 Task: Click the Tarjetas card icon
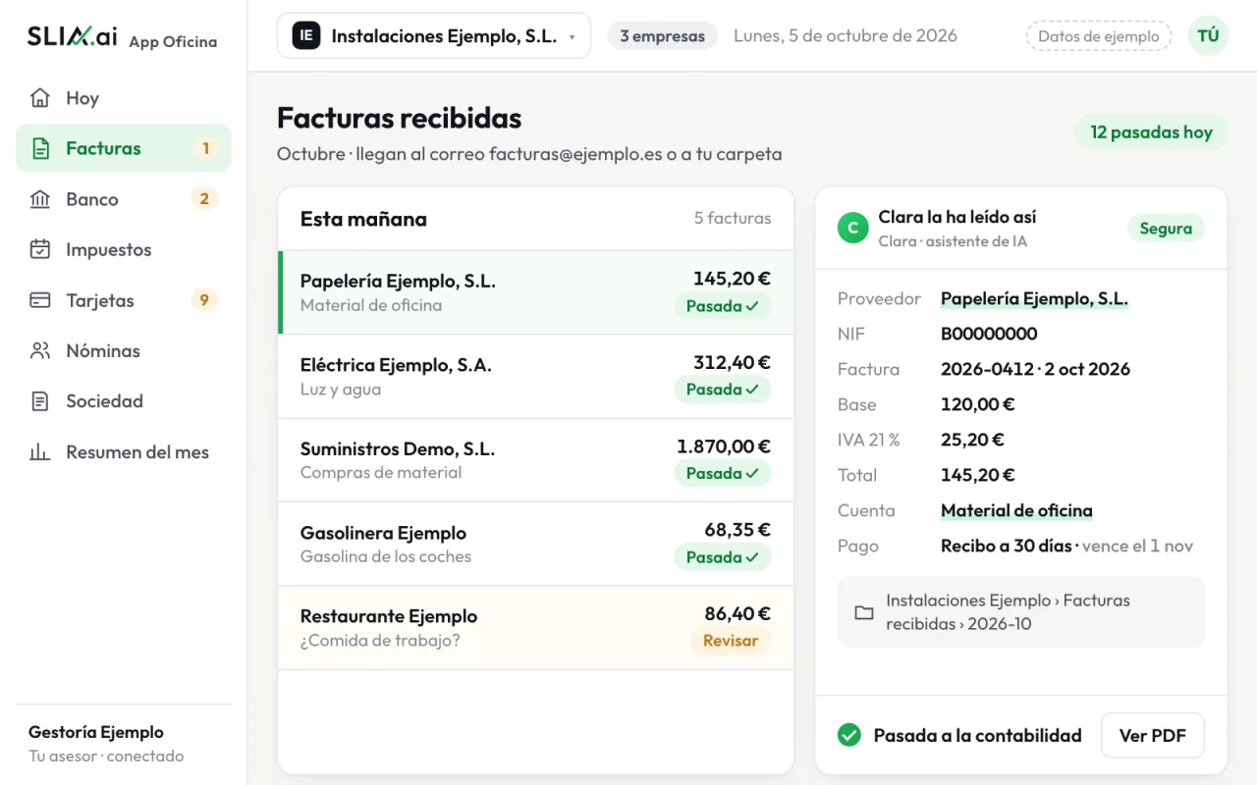[x=40, y=300]
